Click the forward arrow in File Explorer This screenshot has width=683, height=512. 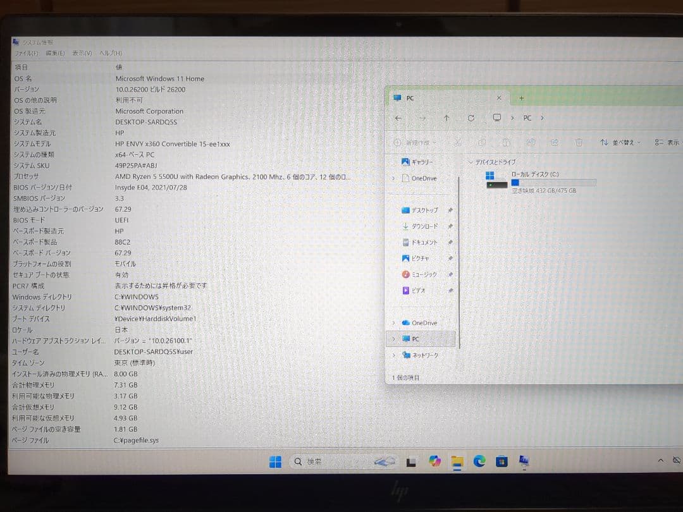point(422,118)
